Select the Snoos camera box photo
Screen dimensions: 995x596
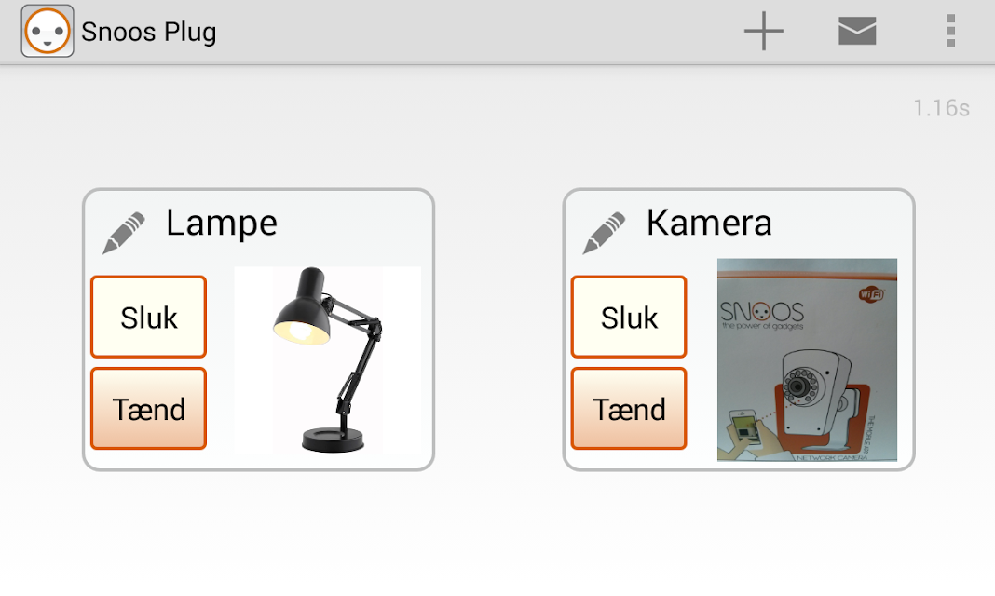coord(807,359)
